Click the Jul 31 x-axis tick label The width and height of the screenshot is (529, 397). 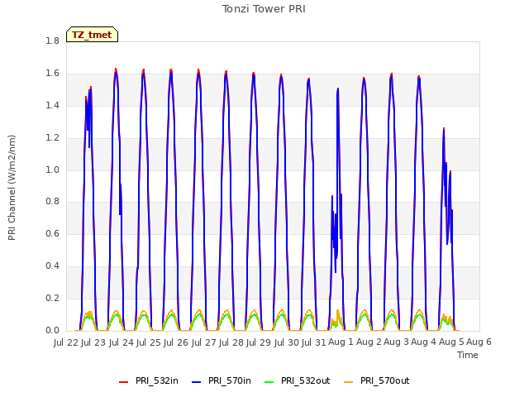[x=314, y=342]
